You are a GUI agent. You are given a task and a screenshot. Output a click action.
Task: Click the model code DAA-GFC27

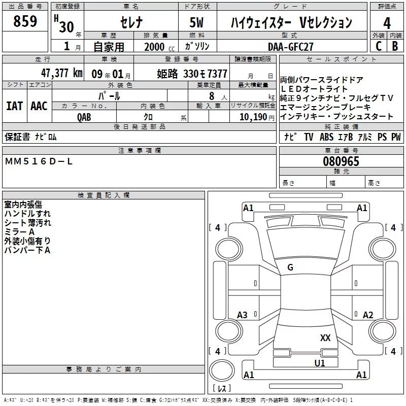click(290, 47)
